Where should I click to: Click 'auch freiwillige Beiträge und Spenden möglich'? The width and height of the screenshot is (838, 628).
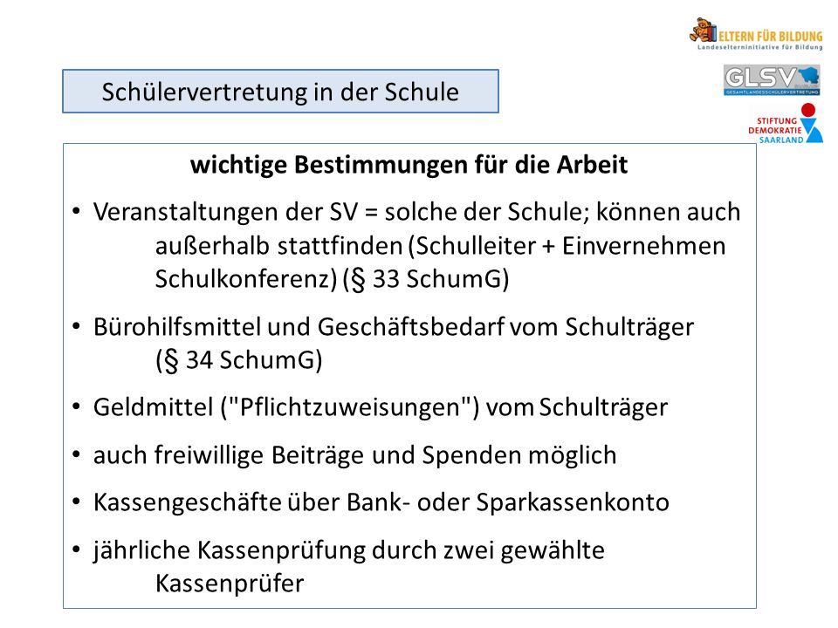click(355, 455)
